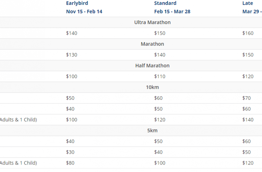Select the $120 Half Marathon late price
The height and width of the screenshot is (172, 262).
(248, 76)
